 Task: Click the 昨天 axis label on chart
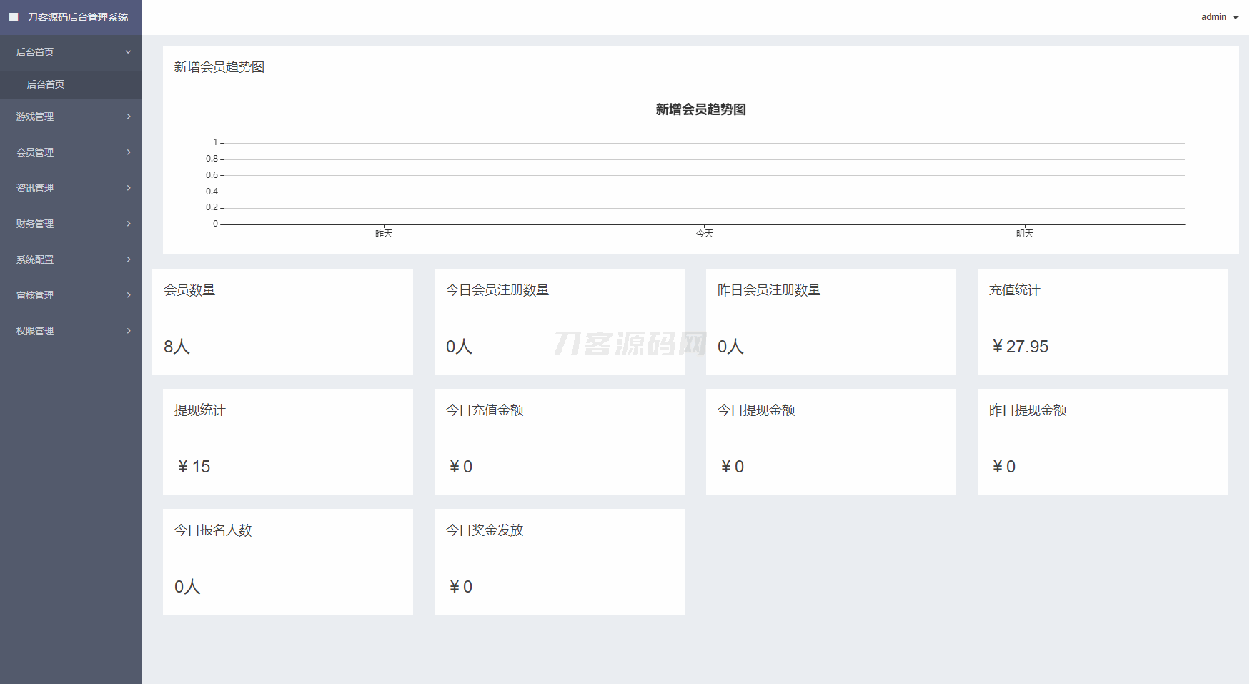click(384, 234)
